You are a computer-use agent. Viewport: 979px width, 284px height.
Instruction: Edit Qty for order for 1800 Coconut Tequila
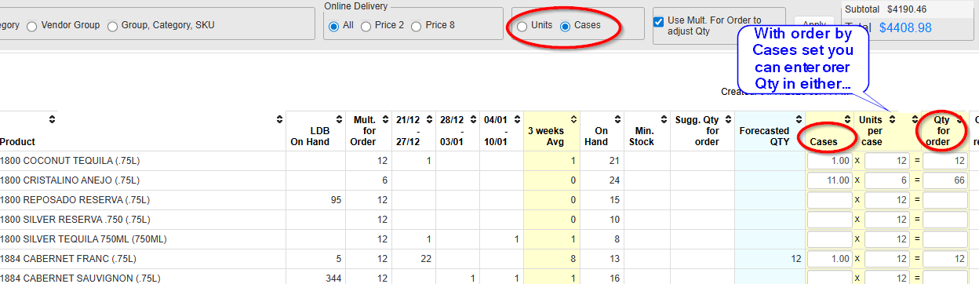coord(945,161)
